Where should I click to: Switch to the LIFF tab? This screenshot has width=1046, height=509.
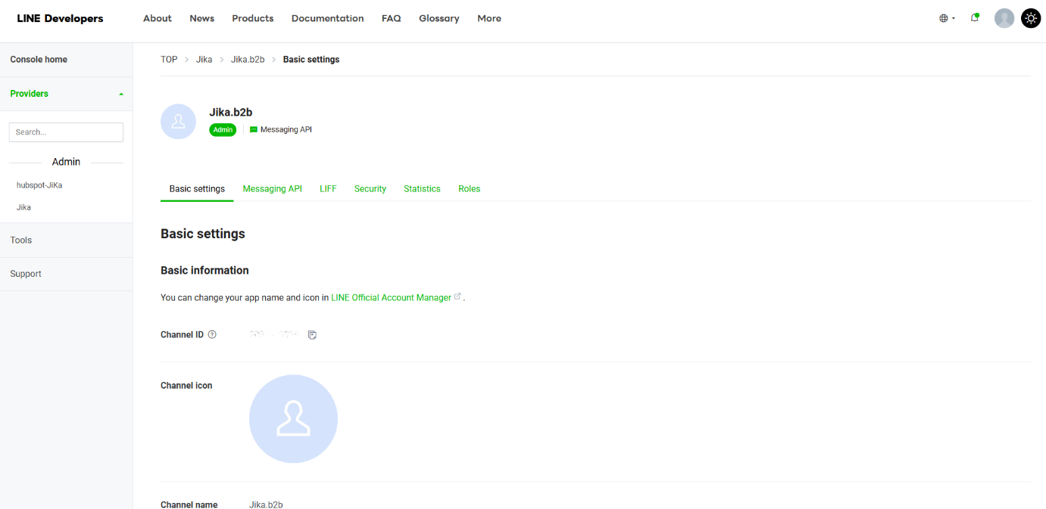(x=328, y=189)
